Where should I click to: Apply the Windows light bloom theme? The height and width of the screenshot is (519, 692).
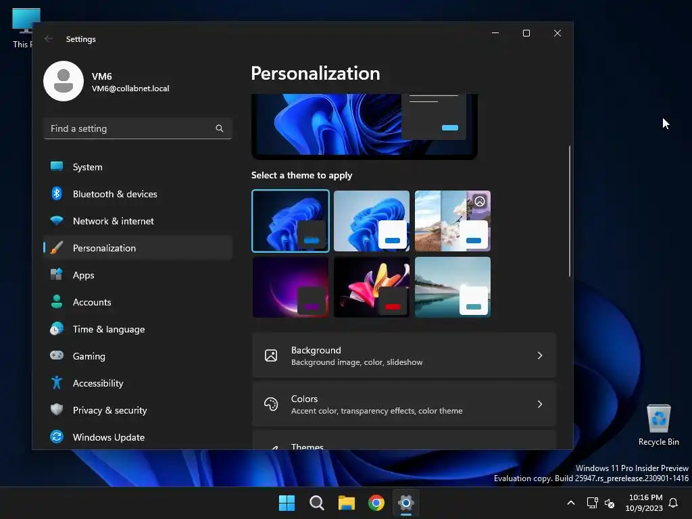click(372, 221)
